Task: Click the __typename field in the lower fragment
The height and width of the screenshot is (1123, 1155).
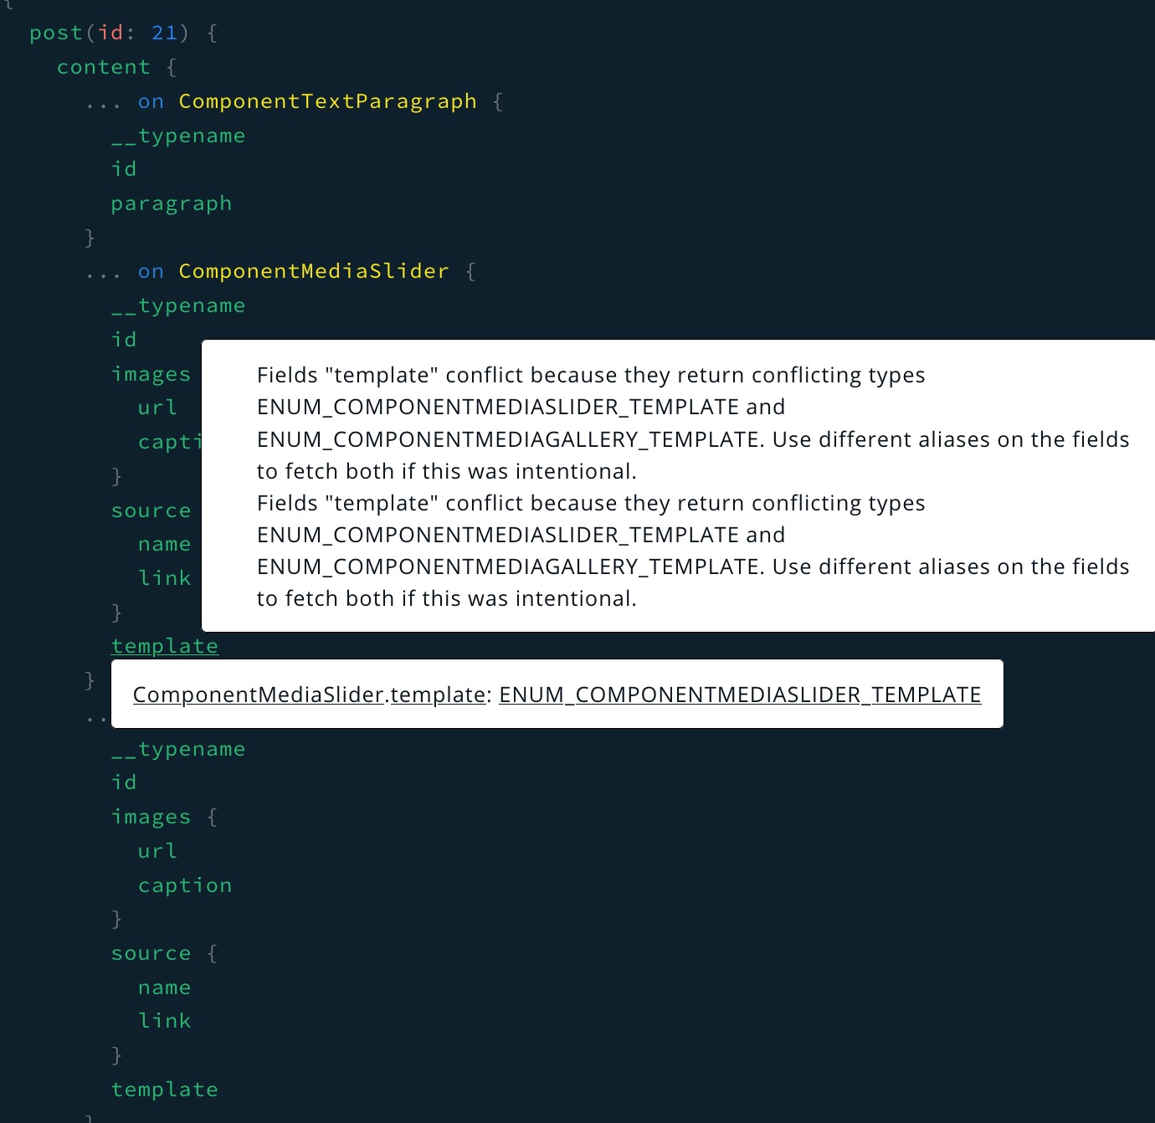Action: point(178,748)
